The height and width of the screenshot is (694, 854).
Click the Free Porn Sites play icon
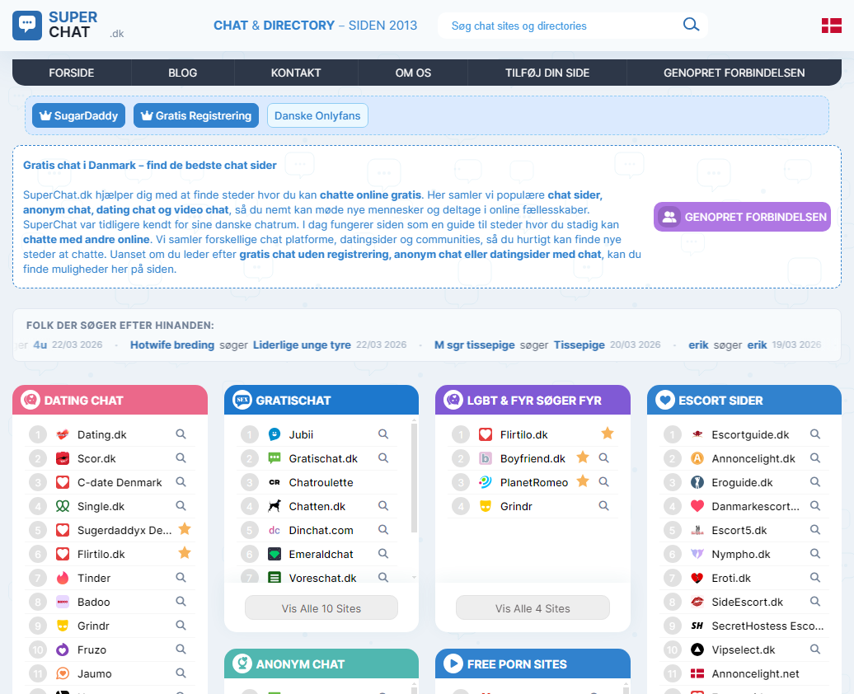(x=453, y=664)
